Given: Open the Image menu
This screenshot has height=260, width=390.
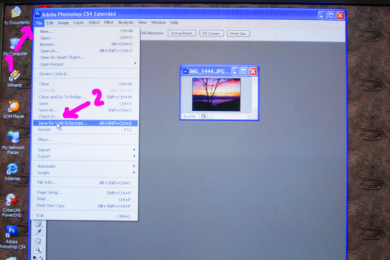Looking at the screenshot, I should click(63, 23).
